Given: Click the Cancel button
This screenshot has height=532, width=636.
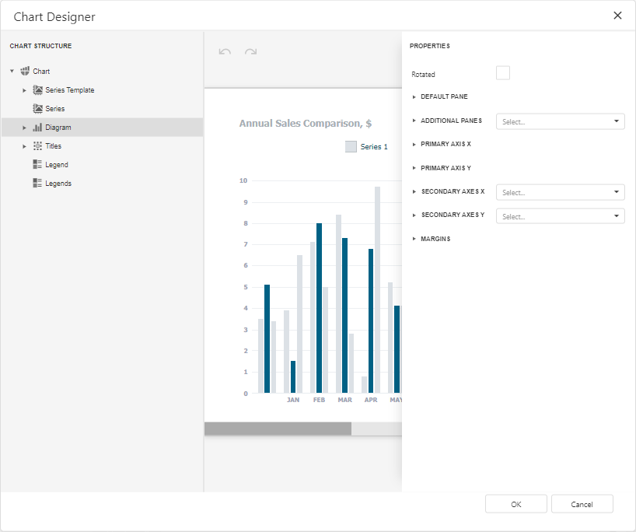Looking at the screenshot, I should pyautogui.click(x=582, y=504).
